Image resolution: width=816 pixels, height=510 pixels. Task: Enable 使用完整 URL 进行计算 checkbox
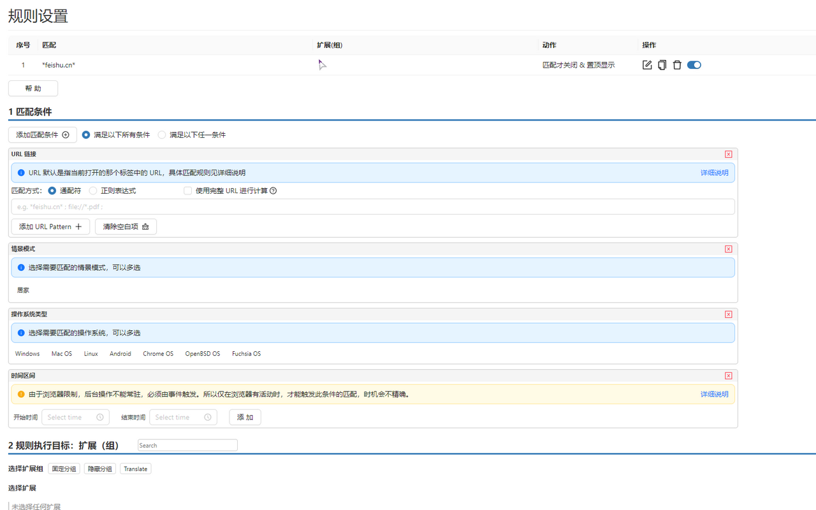187,190
